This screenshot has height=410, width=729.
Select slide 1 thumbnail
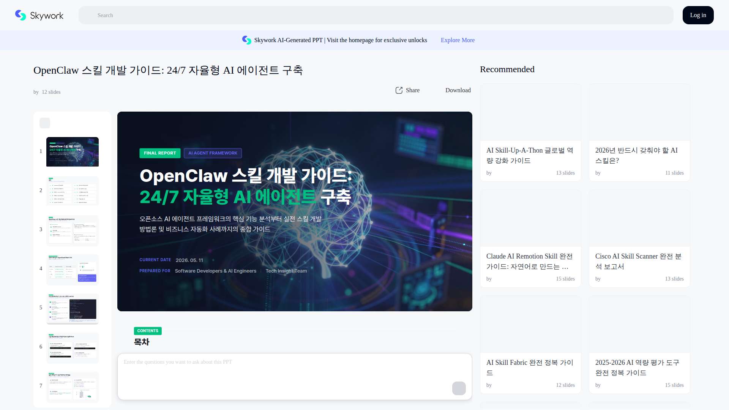click(73, 152)
